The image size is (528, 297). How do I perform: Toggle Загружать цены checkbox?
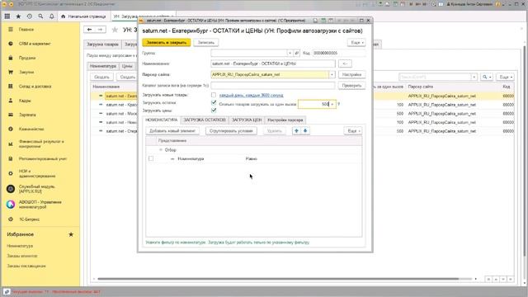tap(214, 110)
